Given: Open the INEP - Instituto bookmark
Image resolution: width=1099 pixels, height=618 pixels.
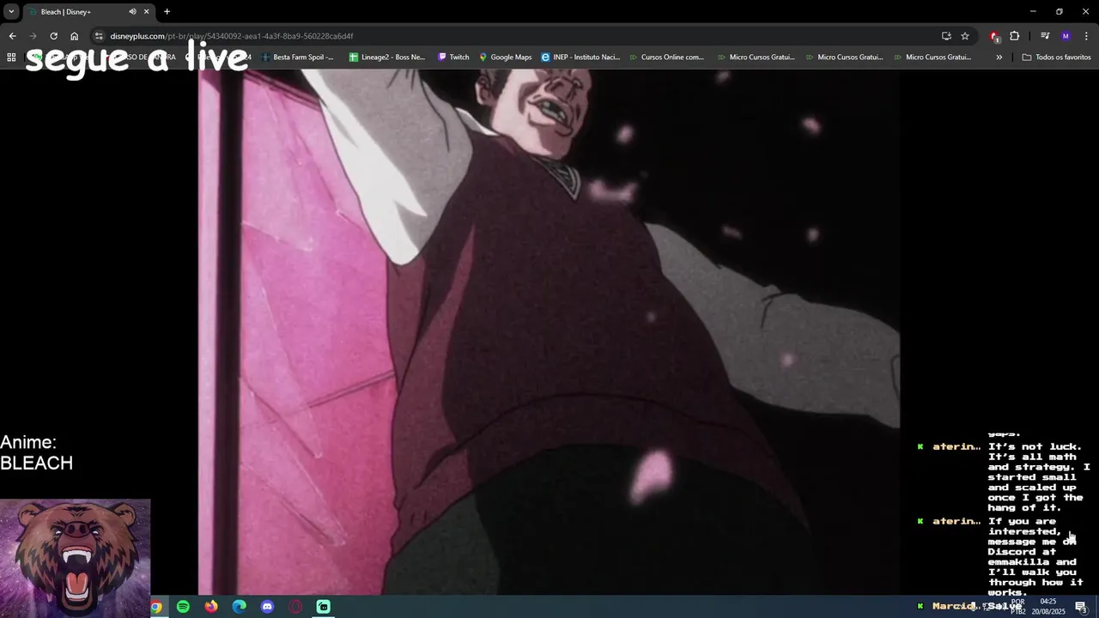Looking at the screenshot, I should pos(580,58).
